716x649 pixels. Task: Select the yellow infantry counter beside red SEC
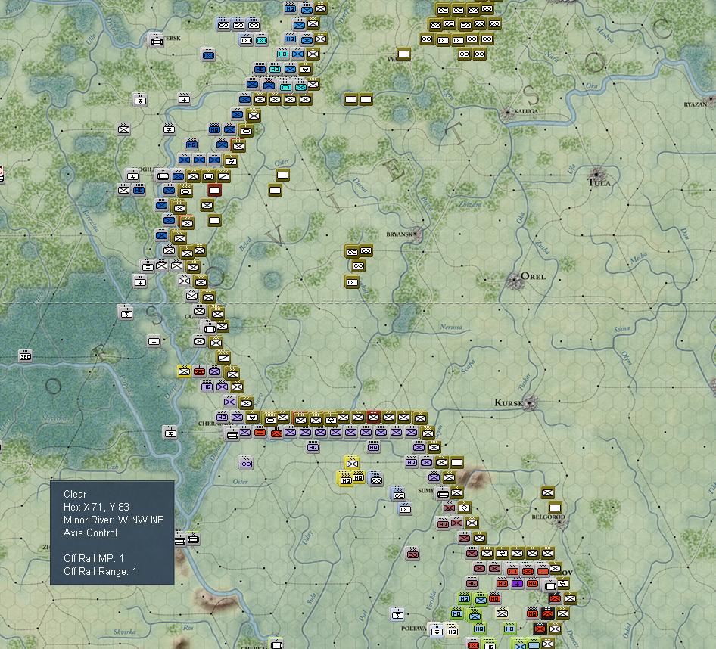tap(184, 371)
